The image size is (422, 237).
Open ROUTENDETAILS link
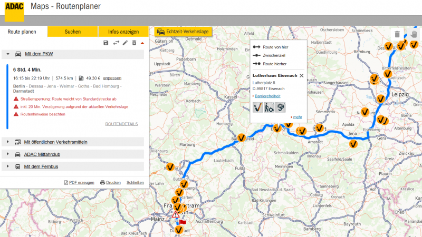pos(121,124)
